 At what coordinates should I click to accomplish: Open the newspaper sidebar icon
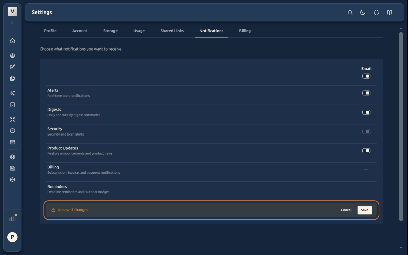tap(12, 168)
